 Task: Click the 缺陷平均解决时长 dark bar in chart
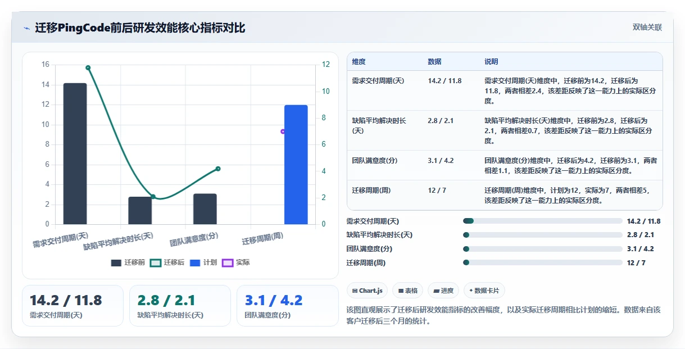tap(140, 211)
